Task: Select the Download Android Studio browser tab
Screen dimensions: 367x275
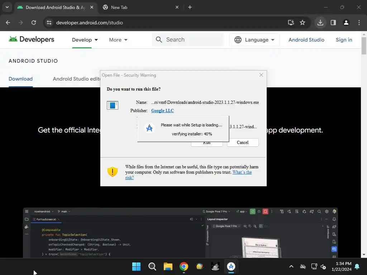Action: [x=56, y=7]
